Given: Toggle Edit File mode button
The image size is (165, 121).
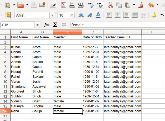Looking at the screenshot, I should [x=53, y=5].
